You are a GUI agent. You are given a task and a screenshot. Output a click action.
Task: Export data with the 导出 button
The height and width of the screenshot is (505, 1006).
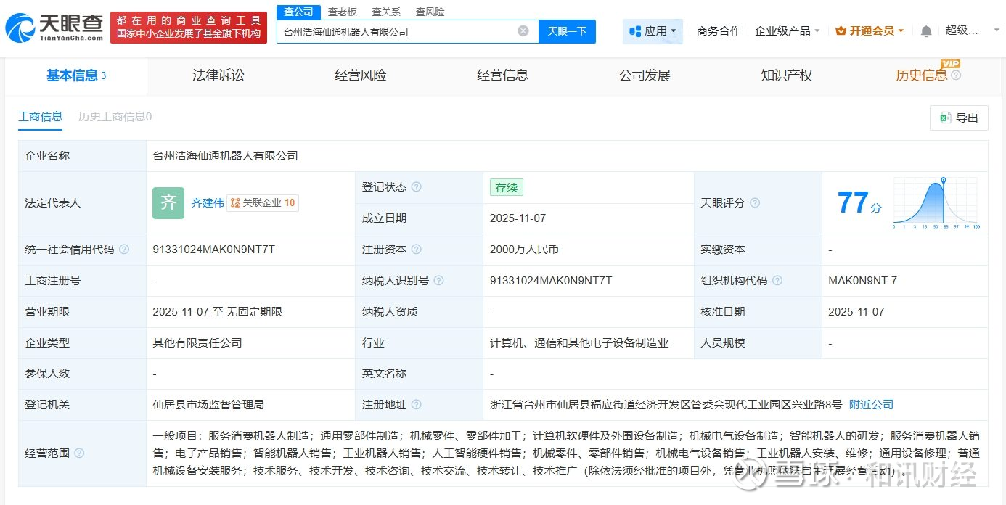point(959,118)
